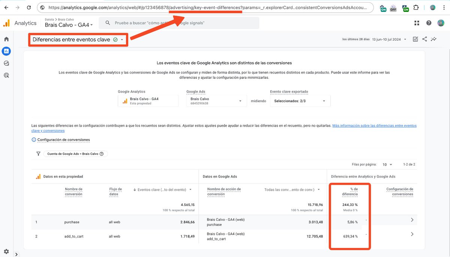Image resolution: width=450 pixels, height=257 pixels.
Task: Expand the add_to_cart row with right chevron
Action: click(412, 234)
